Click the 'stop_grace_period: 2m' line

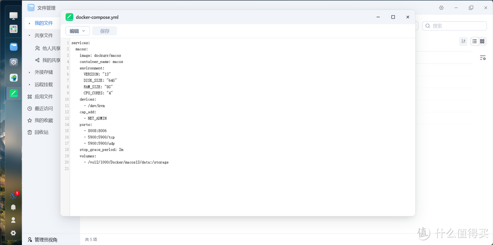point(101,150)
